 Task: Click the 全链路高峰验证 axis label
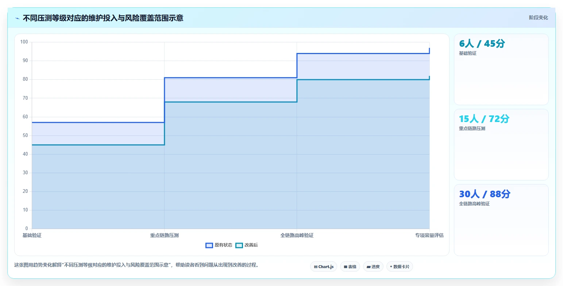(x=297, y=235)
